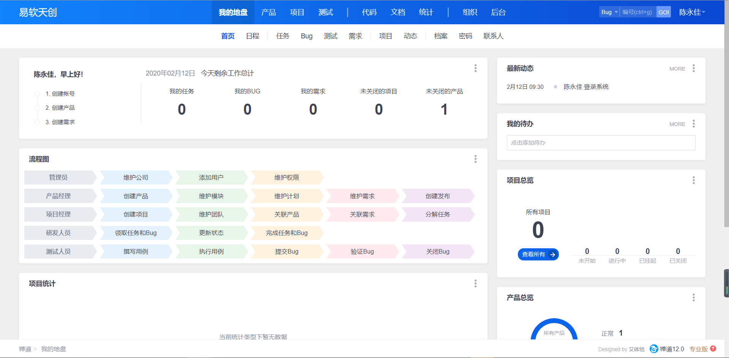The height and width of the screenshot is (358, 729).
Task: Select the 创建帐号 step circle
Action: (37, 94)
